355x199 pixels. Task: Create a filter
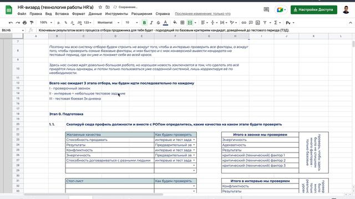click(x=265, y=23)
